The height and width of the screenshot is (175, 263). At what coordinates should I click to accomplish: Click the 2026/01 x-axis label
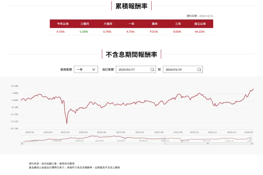coord(249,132)
